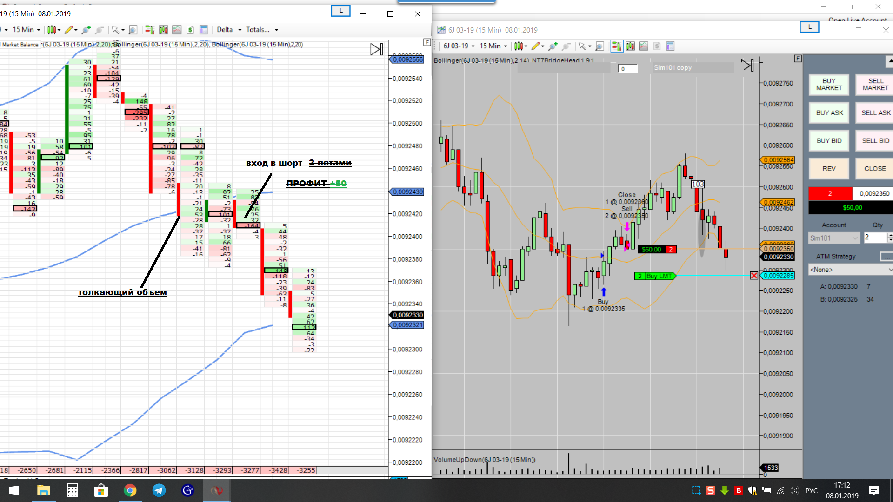Jump to latest bar arrow in right chart

click(747, 65)
